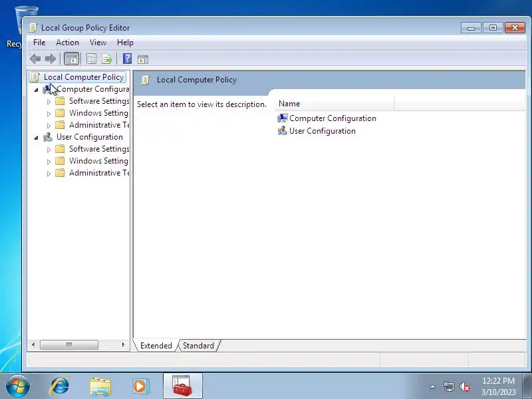Screen dimensions: 532x399
Task: Click Administrative Templates folder icon under User Configuration
Action: tap(60, 173)
